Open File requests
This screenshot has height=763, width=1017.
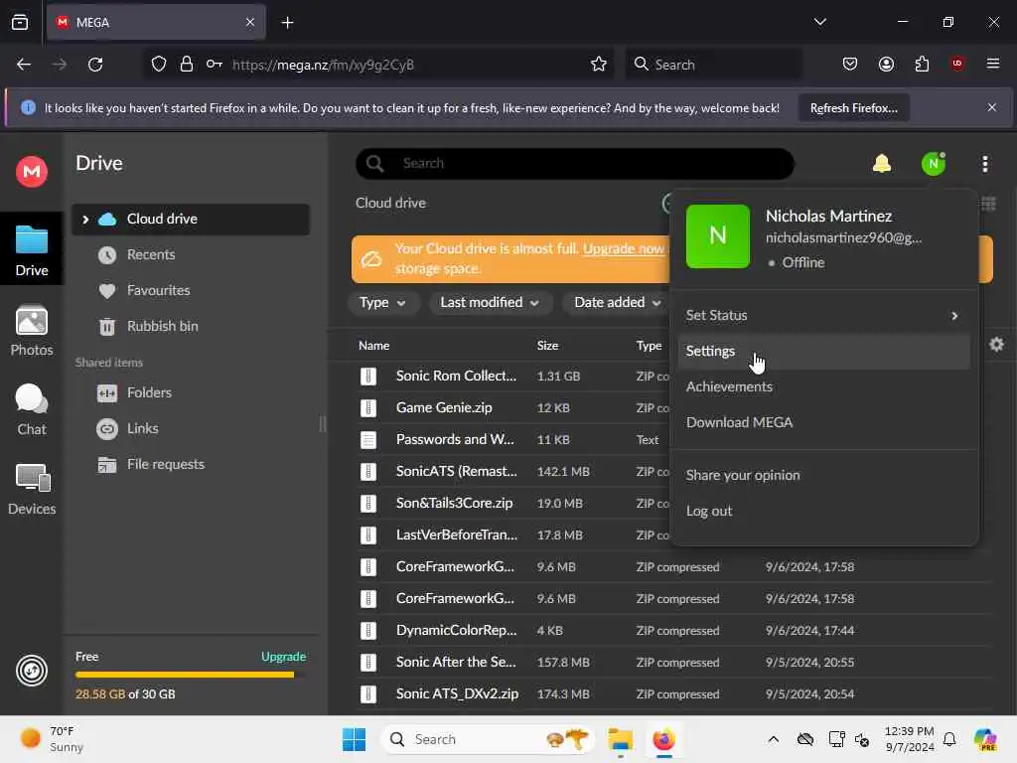coord(166,465)
